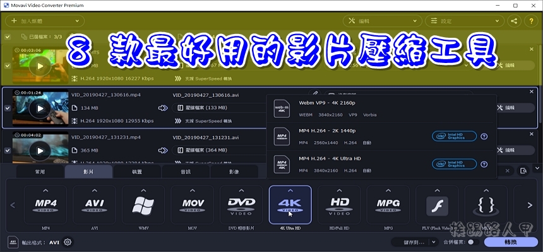
Task: Play the 00:04:02 video preview
Action: coord(40,151)
